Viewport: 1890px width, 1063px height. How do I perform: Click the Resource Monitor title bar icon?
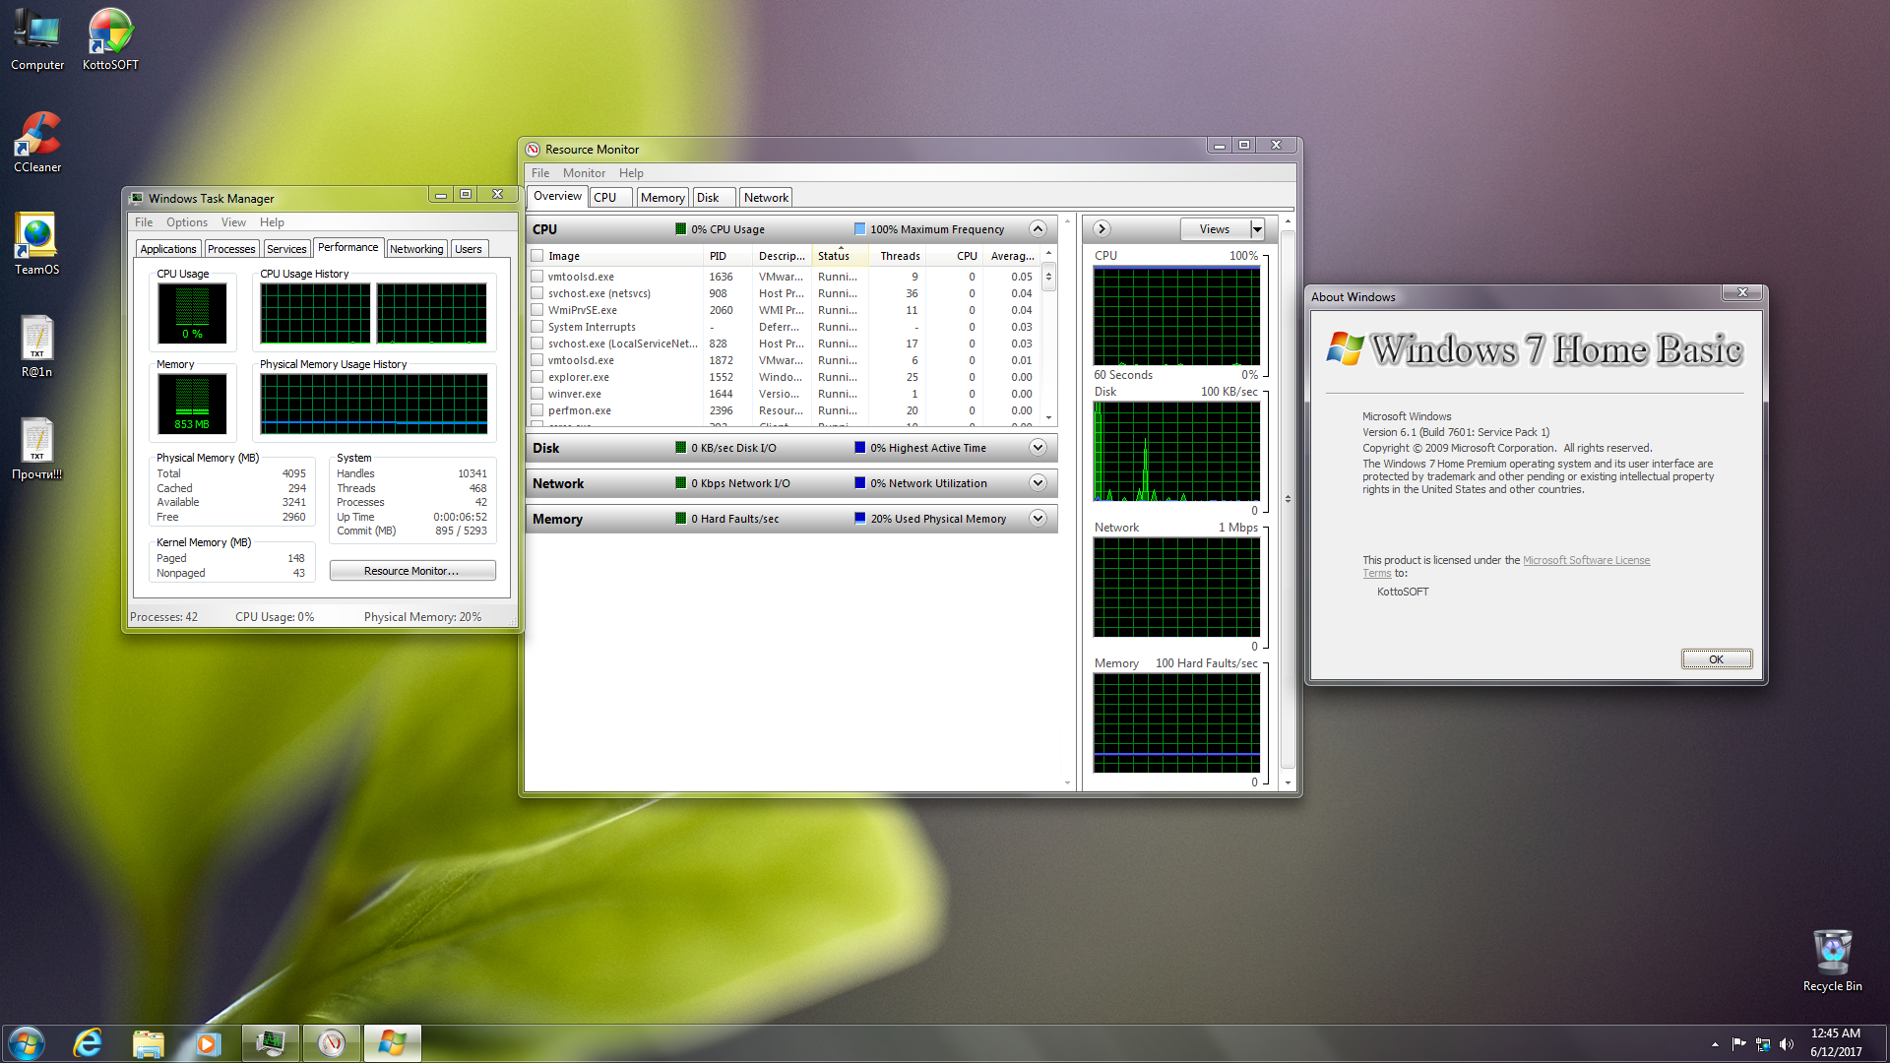pyautogui.click(x=533, y=150)
